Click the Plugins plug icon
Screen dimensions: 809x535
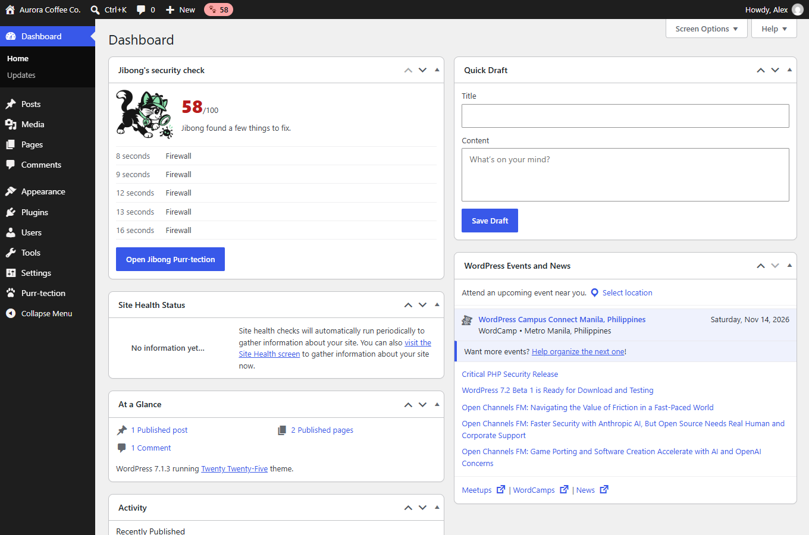(11, 212)
